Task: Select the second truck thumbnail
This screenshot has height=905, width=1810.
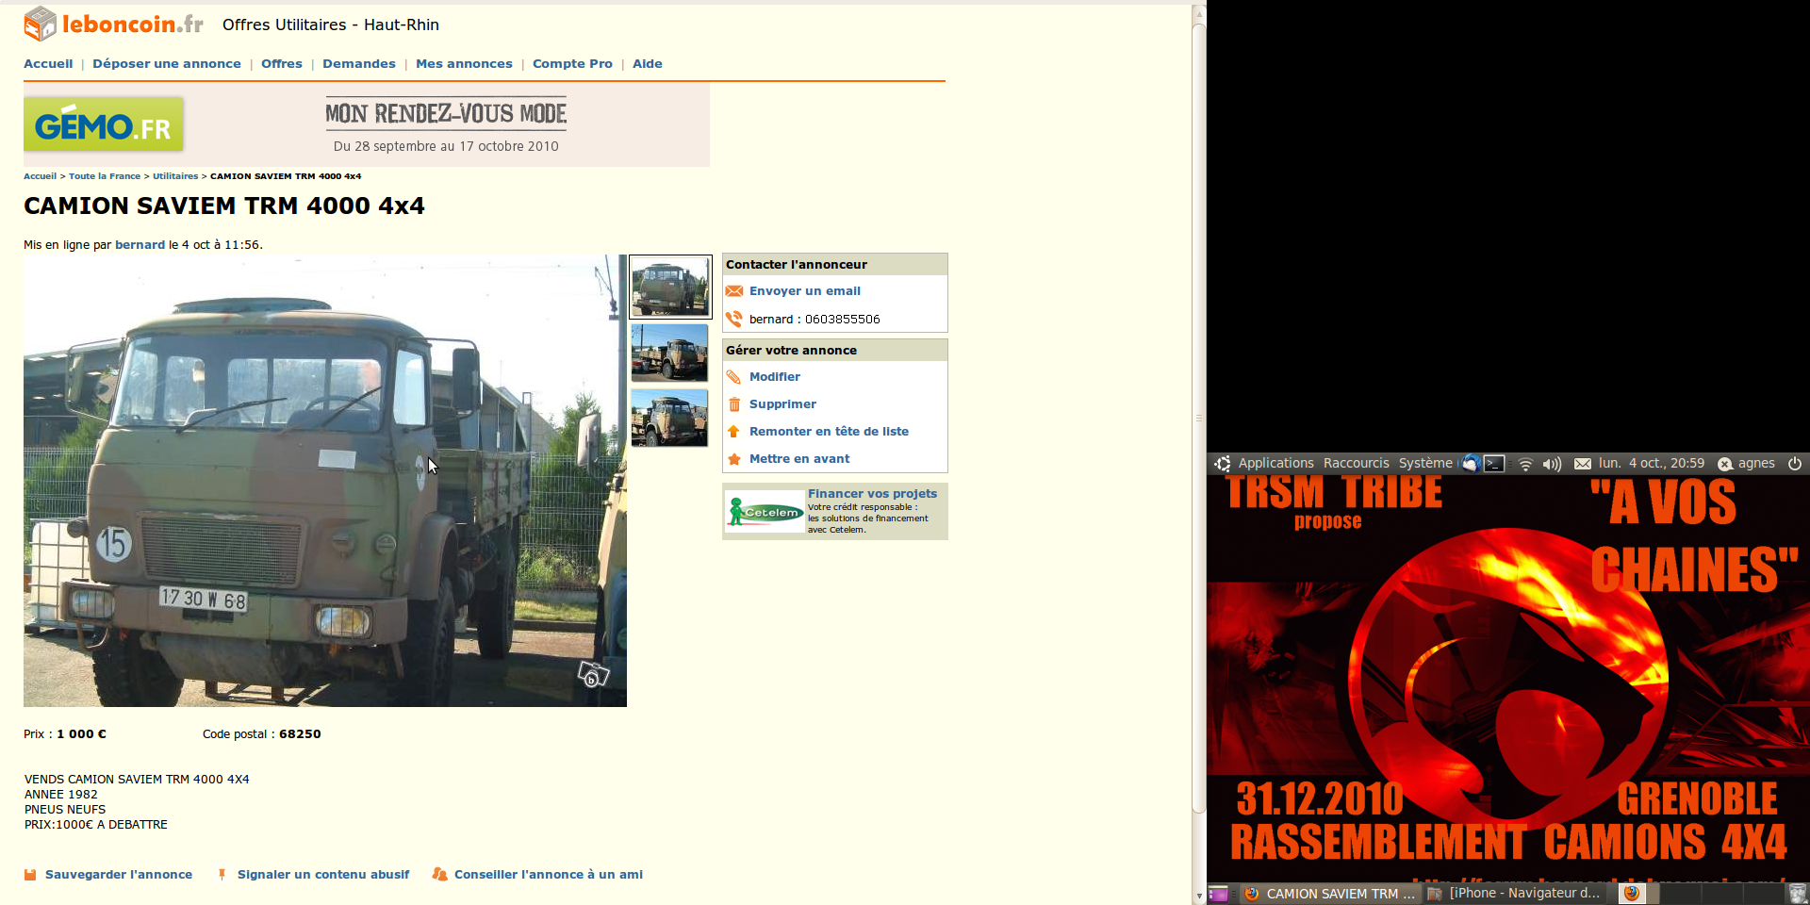Action: tap(669, 353)
